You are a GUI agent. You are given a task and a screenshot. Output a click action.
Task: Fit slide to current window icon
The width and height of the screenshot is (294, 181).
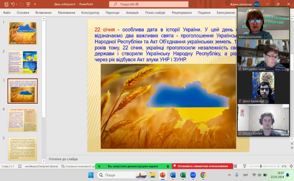(291, 166)
